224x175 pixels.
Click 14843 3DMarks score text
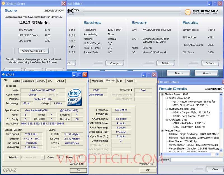pos(34,23)
